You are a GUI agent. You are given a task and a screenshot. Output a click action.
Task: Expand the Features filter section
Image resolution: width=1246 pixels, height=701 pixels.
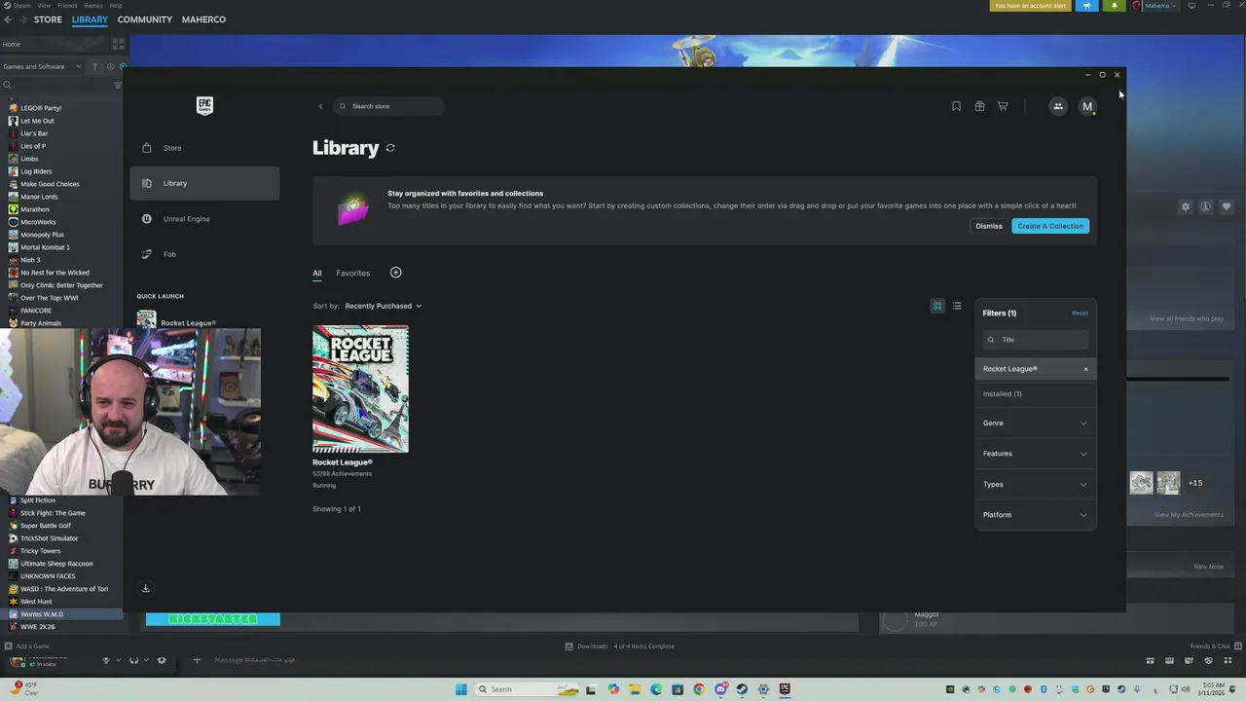click(1035, 454)
